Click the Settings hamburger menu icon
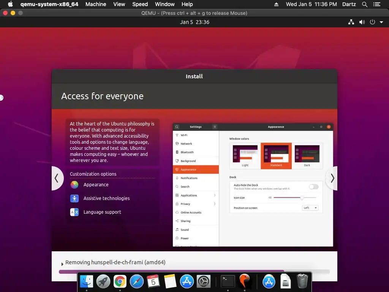389x292 pixels. (x=215, y=127)
